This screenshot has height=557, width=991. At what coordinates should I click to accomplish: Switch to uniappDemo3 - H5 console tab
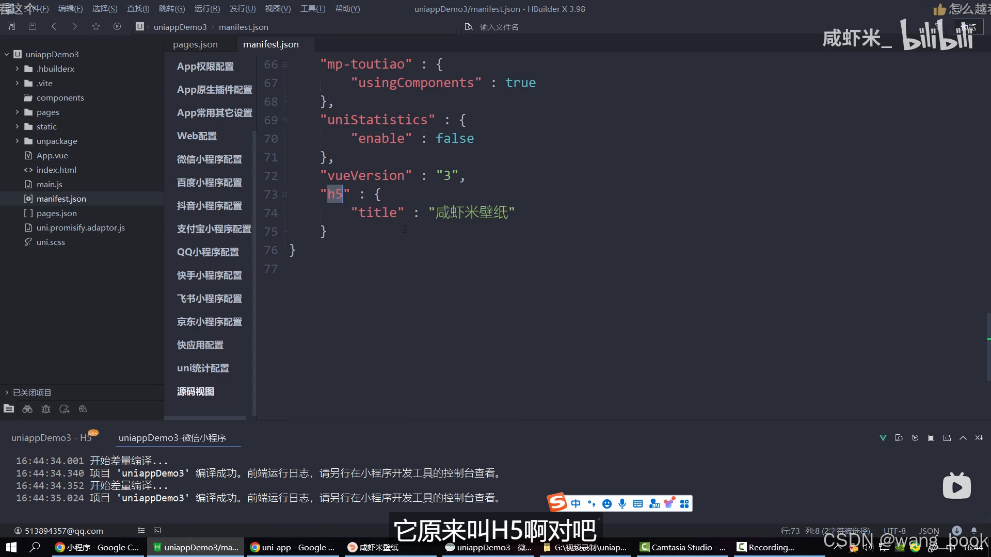click(x=52, y=438)
